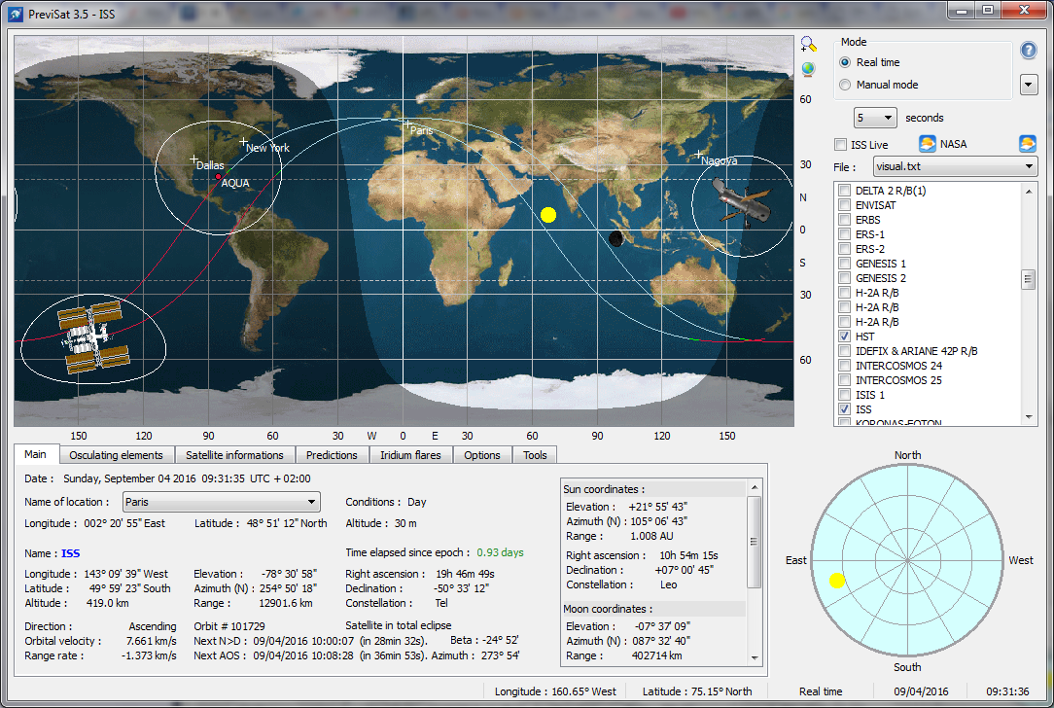Open the Osculating elements tab

click(x=117, y=455)
